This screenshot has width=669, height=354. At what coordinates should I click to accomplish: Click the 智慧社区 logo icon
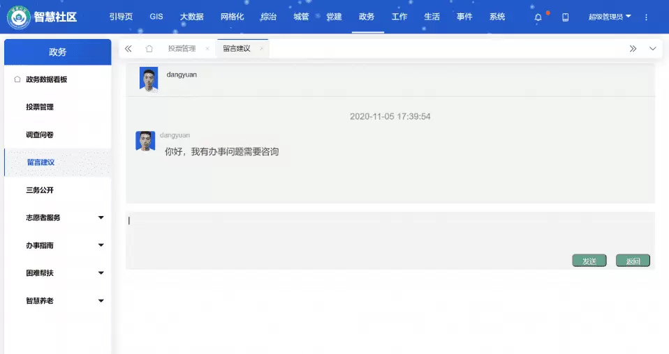tap(18, 17)
